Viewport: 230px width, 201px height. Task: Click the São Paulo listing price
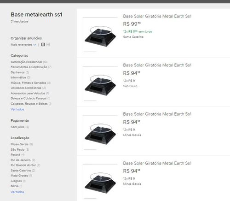coord(132,73)
